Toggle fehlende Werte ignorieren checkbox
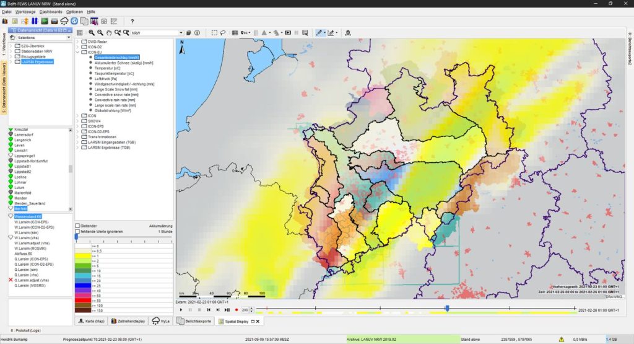This screenshot has height=344, width=634. 77,231
